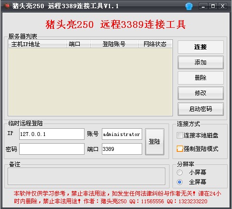This screenshot has height=209, width=232.
Task: Click the 删除 button
Action: point(201,78)
